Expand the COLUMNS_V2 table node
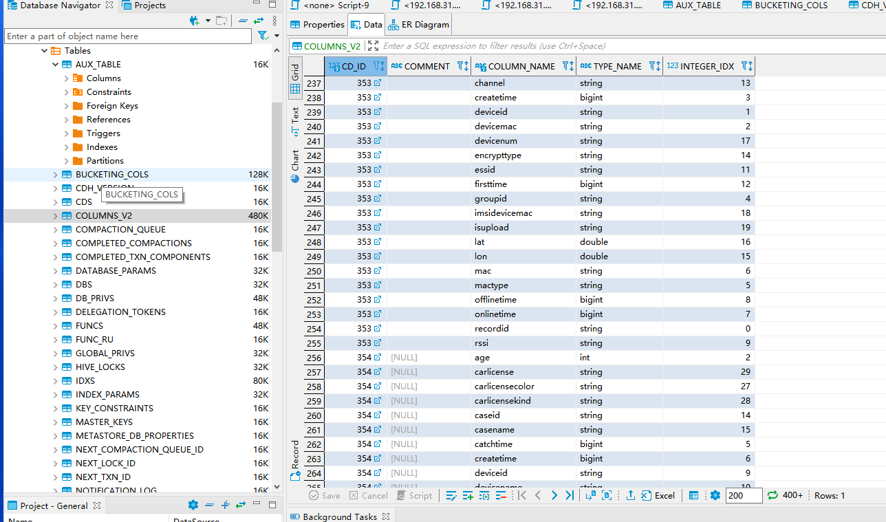Screen dimensions: 886x522 (56, 216)
